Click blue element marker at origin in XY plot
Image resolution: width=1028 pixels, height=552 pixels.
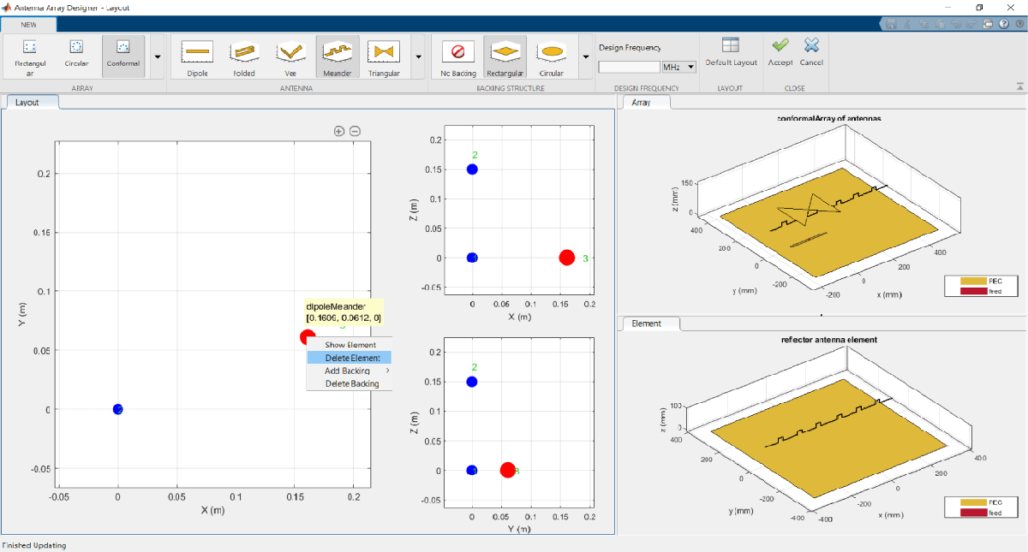pos(118,409)
